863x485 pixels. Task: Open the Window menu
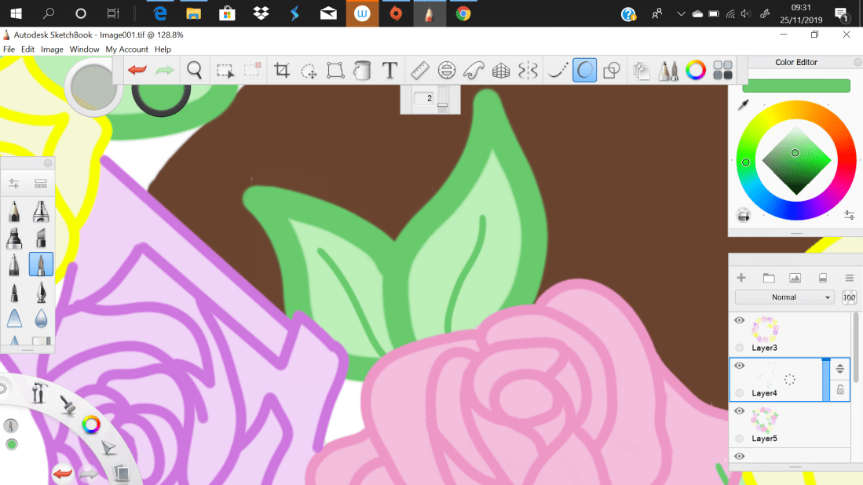coord(84,49)
